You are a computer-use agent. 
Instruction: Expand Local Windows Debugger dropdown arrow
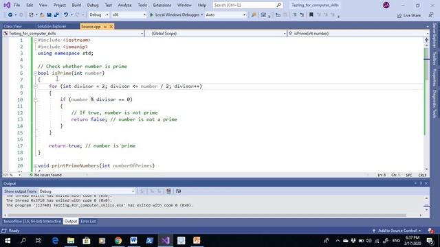pos(201,15)
